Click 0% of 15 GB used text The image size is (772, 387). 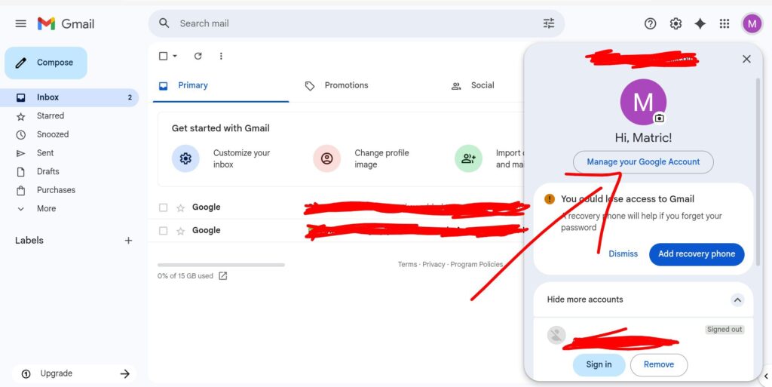[185, 276]
